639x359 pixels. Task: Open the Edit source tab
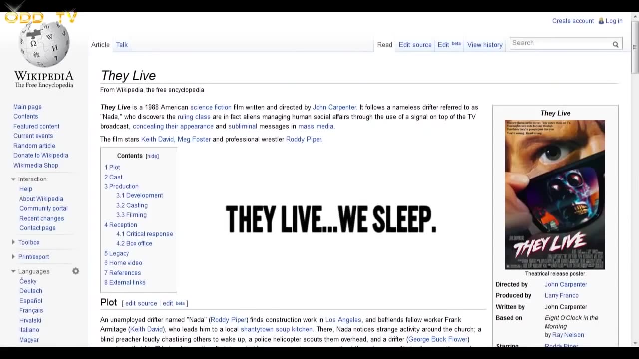tap(415, 45)
